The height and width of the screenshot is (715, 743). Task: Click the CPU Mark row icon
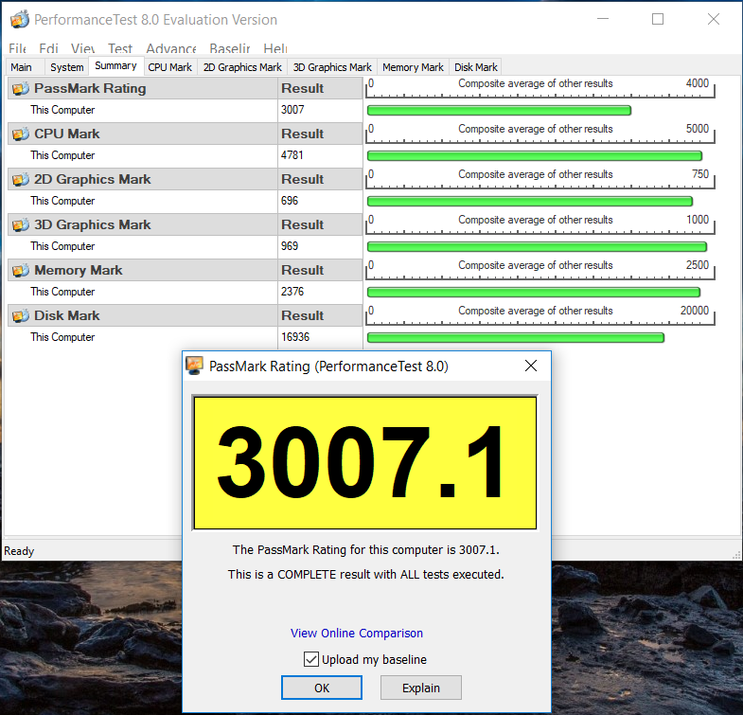21,134
